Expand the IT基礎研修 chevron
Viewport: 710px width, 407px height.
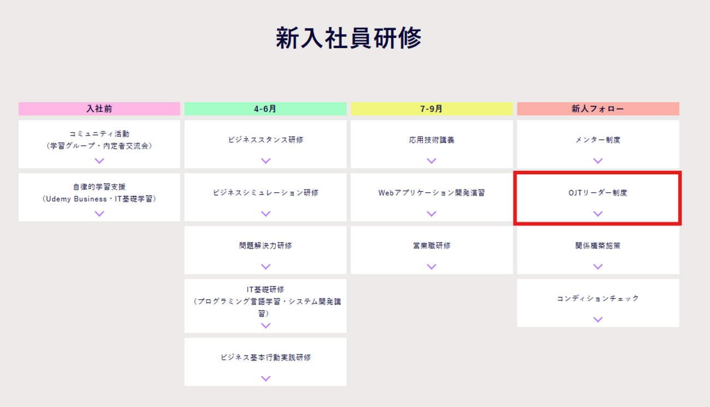click(x=265, y=325)
